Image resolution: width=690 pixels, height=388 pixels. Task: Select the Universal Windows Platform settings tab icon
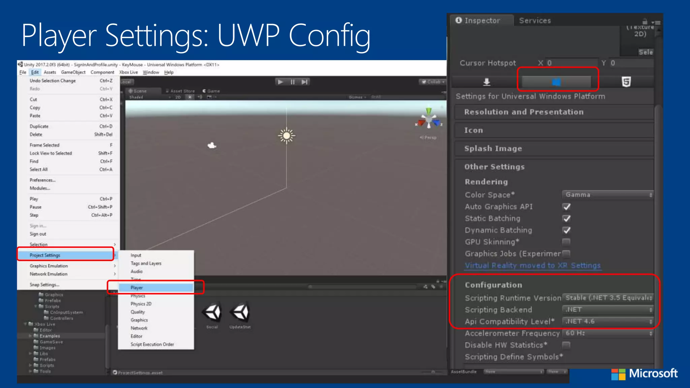pos(556,82)
